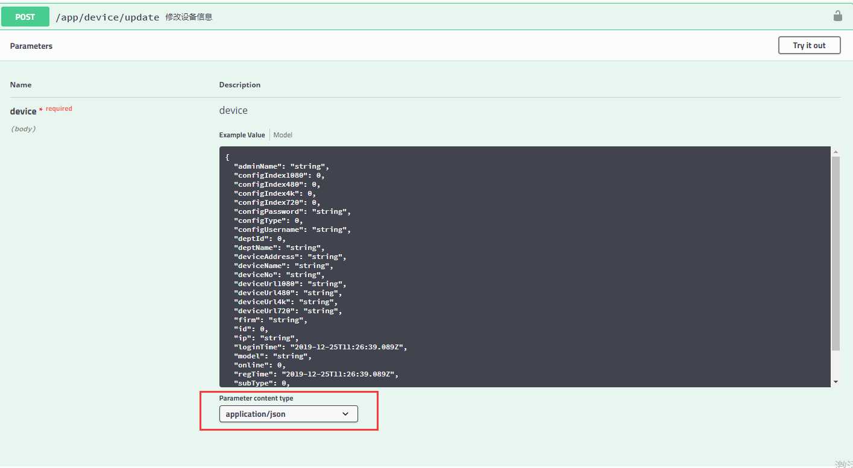
Task: Click the example JSON scrollbar thumb
Action: point(836,254)
